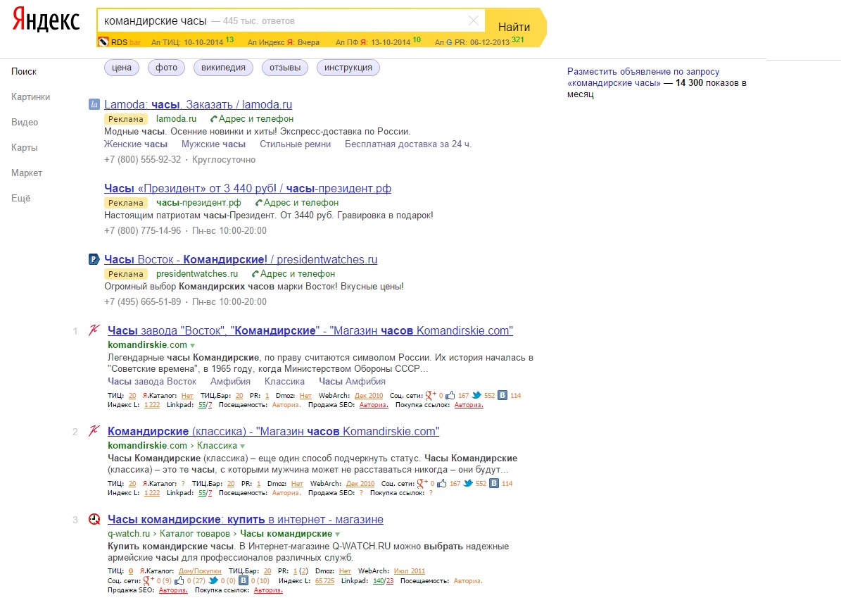Switch to Видео in sidebar
The width and height of the screenshot is (841, 605).
point(25,122)
